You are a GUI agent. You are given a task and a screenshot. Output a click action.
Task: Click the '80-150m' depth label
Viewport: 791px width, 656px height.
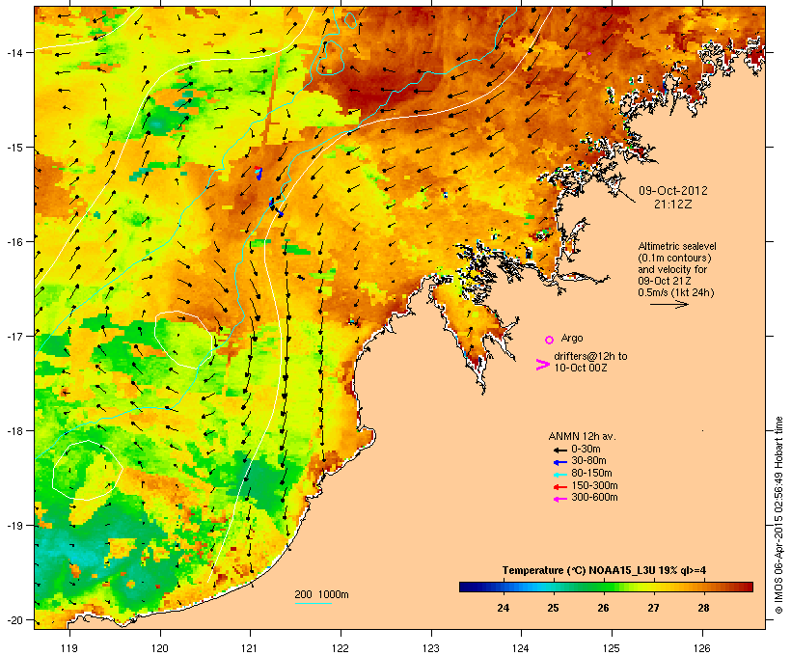[x=591, y=474]
